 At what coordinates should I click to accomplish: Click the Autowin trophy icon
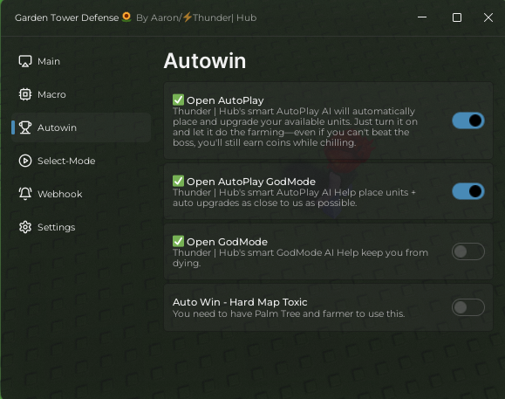[25, 127]
